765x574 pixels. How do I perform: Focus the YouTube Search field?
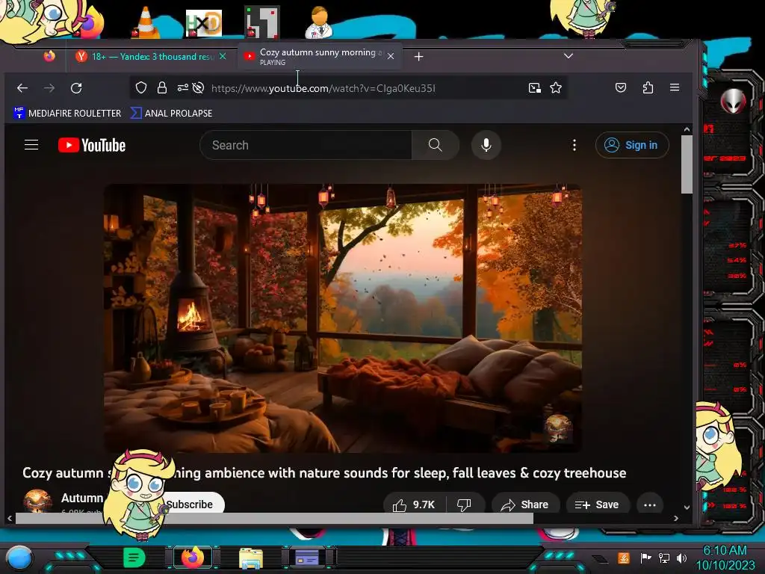coord(306,145)
